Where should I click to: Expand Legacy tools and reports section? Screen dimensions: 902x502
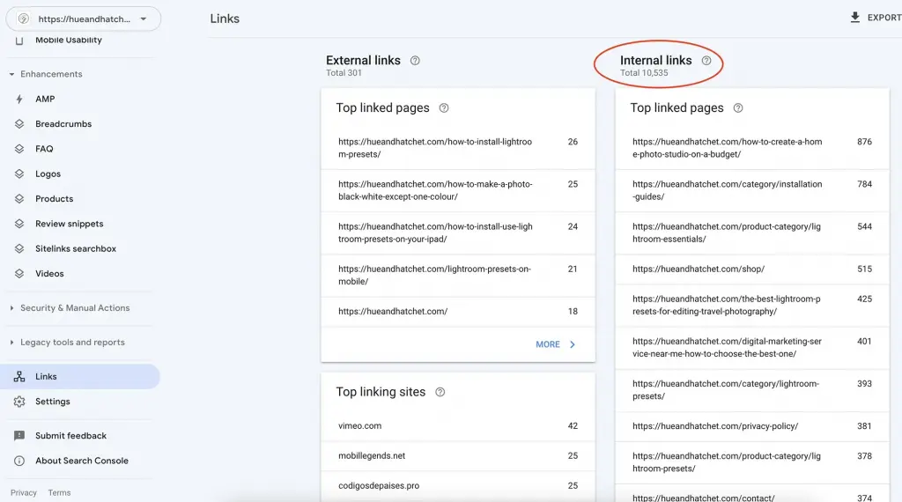click(x=11, y=342)
